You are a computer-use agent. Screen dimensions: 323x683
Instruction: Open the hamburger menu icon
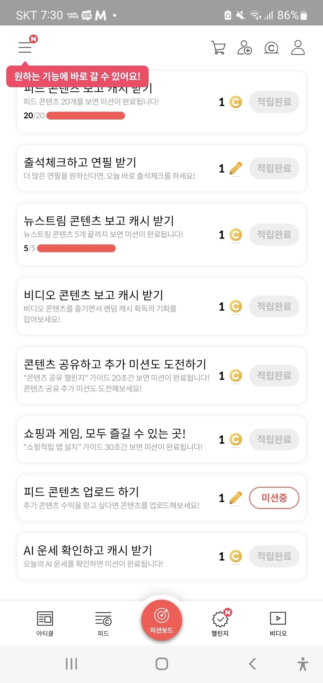pyautogui.click(x=26, y=47)
